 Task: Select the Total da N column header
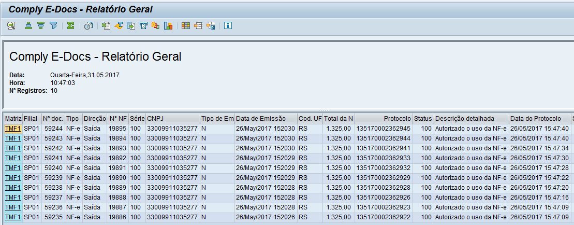point(339,119)
